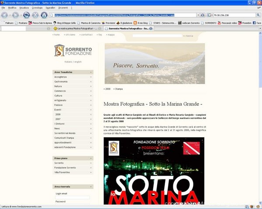Go to the Firefox home page
This screenshot has height=209, width=262.
pos(44,15)
